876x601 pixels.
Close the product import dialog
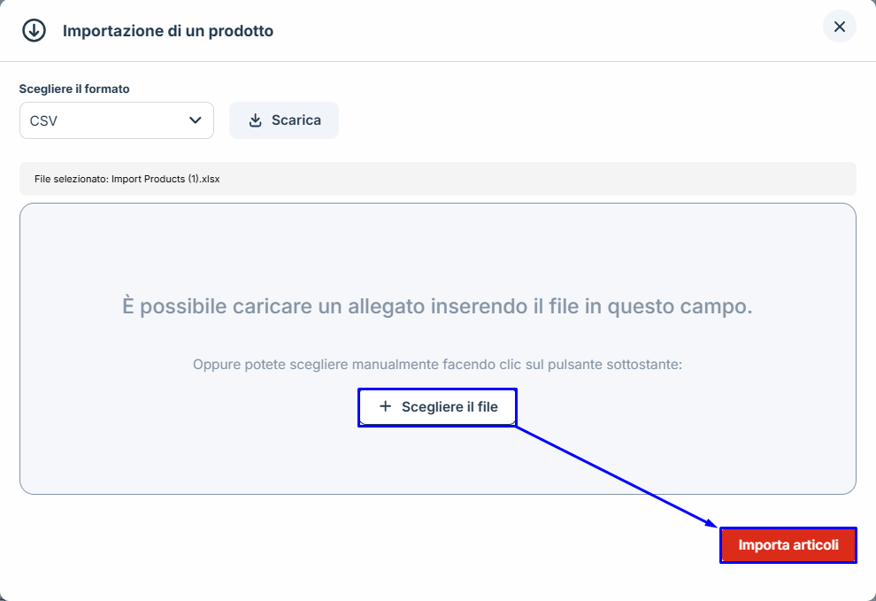(x=839, y=27)
